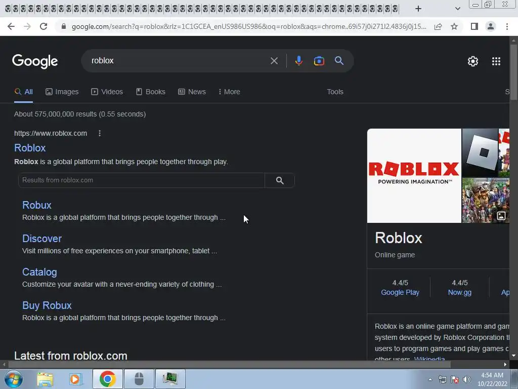The width and height of the screenshot is (518, 389).
Task: View more images icon on thumbnails
Action: [501, 216]
